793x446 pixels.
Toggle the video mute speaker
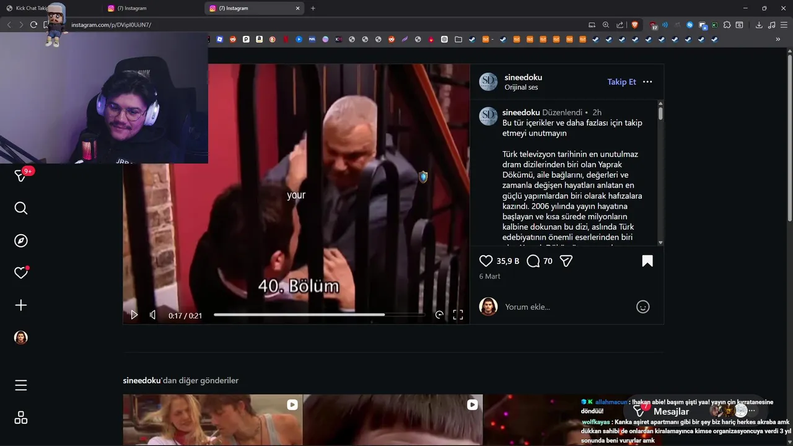coord(153,315)
